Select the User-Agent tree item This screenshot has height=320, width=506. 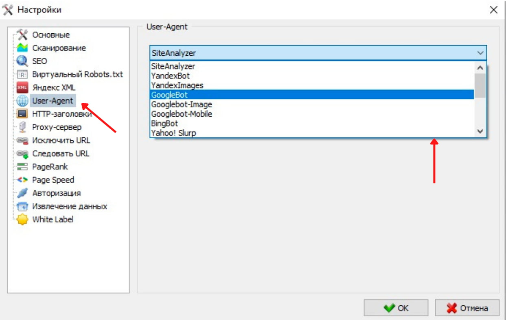(53, 101)
